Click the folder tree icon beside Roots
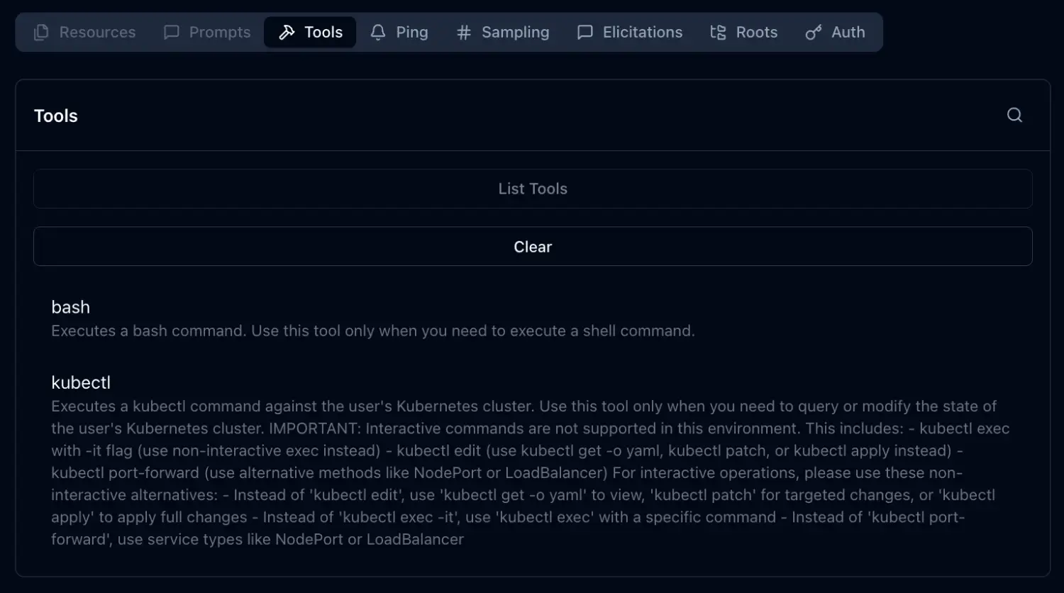 pos(718,33)
